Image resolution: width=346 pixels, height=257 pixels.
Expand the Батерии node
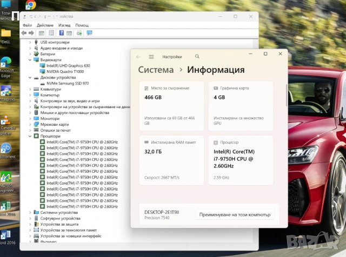pos(30,54)
